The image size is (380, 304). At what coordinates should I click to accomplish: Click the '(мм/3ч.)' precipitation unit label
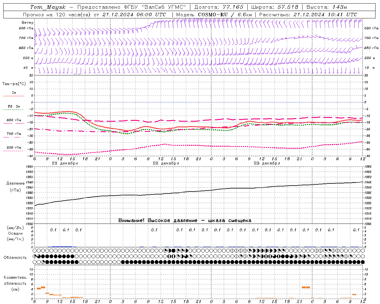15,228
